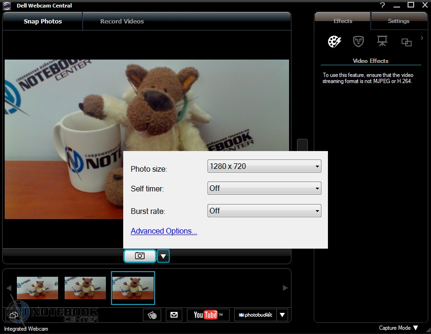This screenshot has width=431, height=334.
Task: Open the Settings tab
Action: (x=398, y=21)
